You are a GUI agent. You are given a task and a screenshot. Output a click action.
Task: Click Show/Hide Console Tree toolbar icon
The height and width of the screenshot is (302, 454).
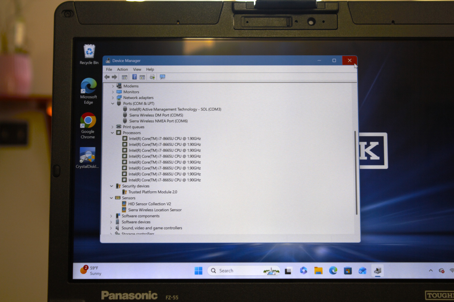(x=124, y=77)
